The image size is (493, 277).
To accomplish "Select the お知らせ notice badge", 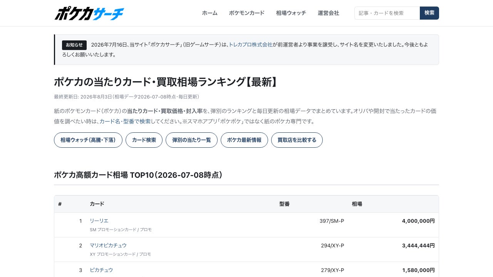I will pyautogui.click(x=74, y=45).
